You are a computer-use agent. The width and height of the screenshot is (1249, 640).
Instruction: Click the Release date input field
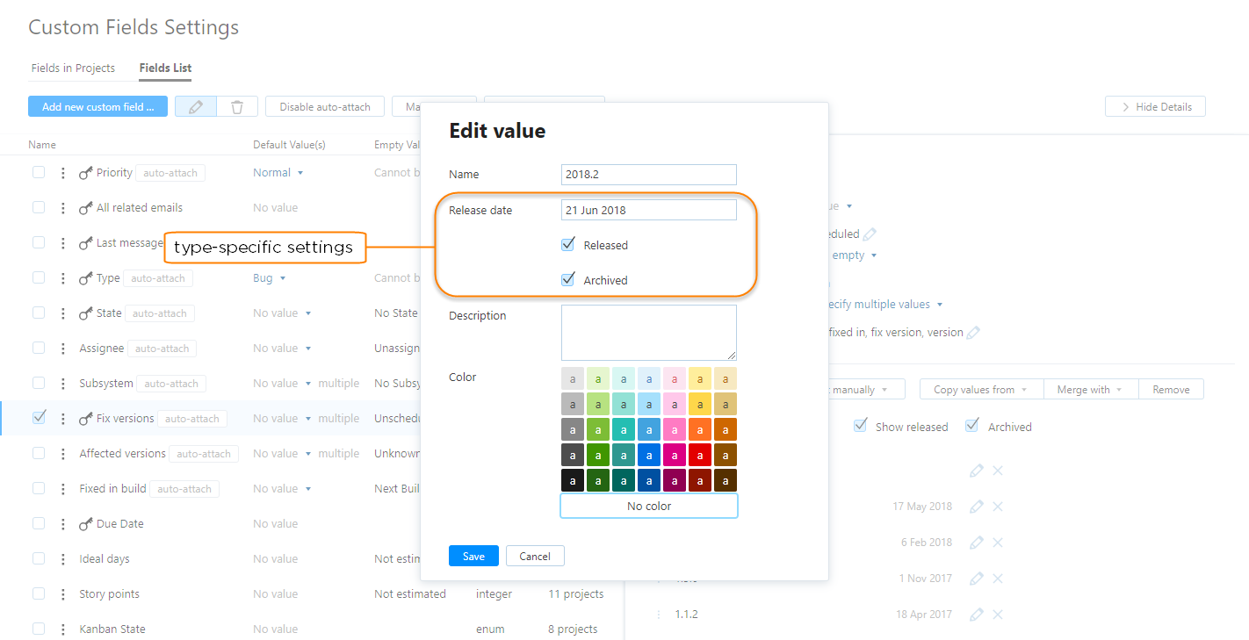tap(648, 209)
